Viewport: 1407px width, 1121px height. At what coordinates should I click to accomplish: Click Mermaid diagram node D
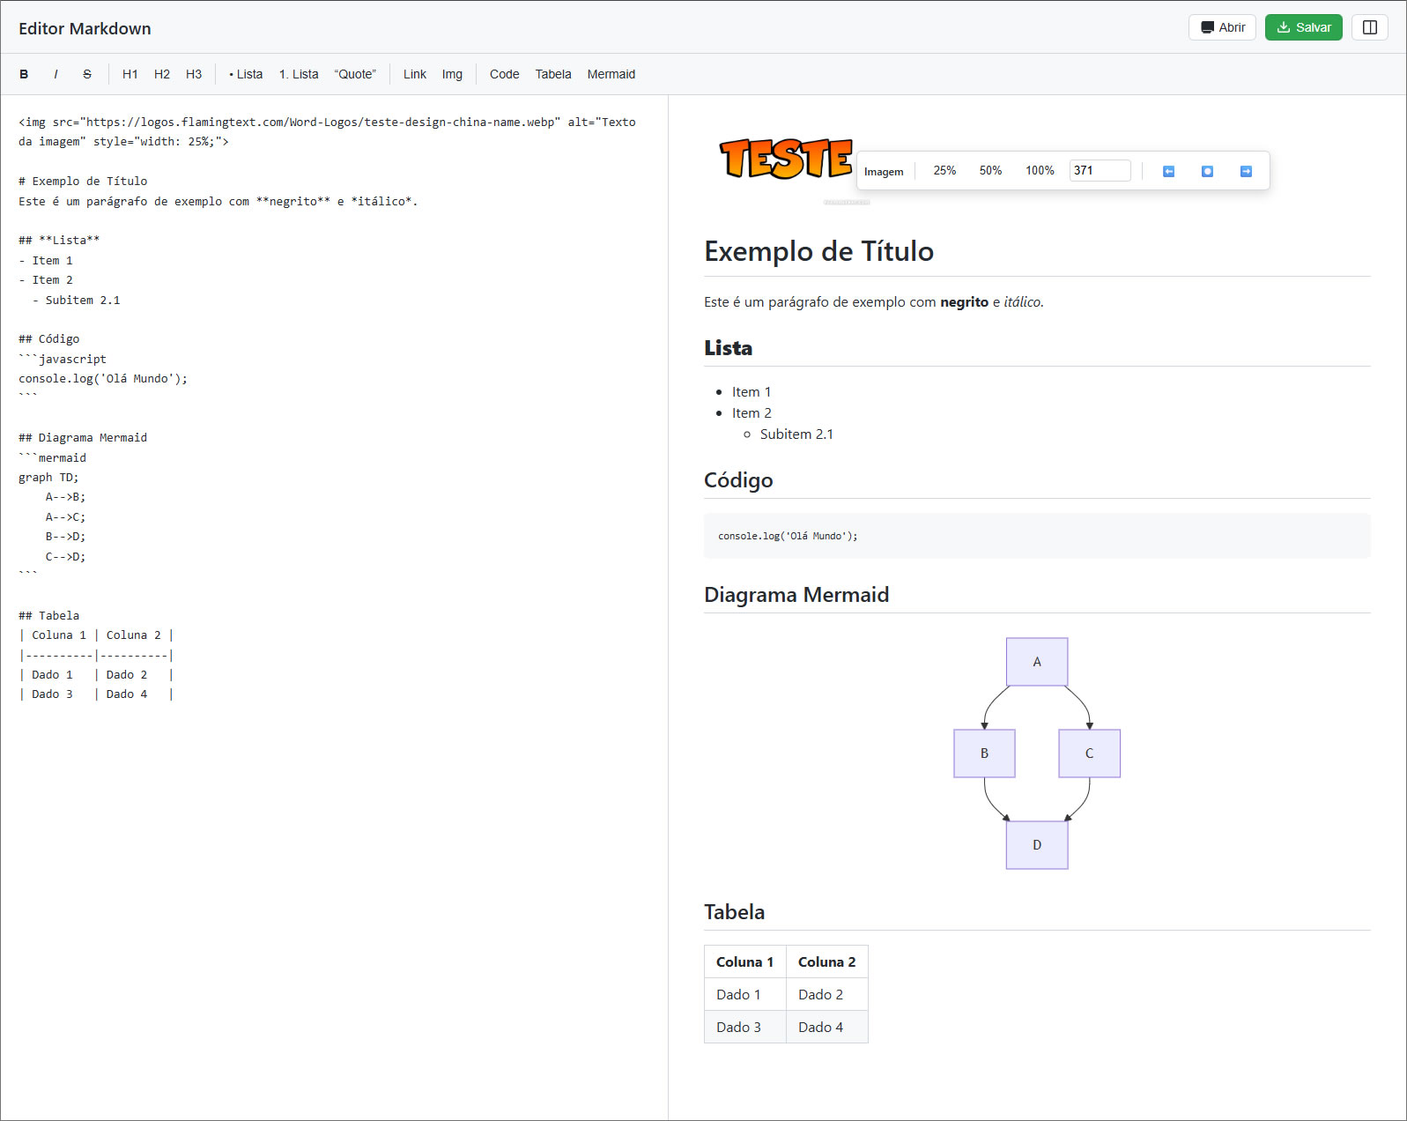pyautogui.click(x=1037, y=845)
